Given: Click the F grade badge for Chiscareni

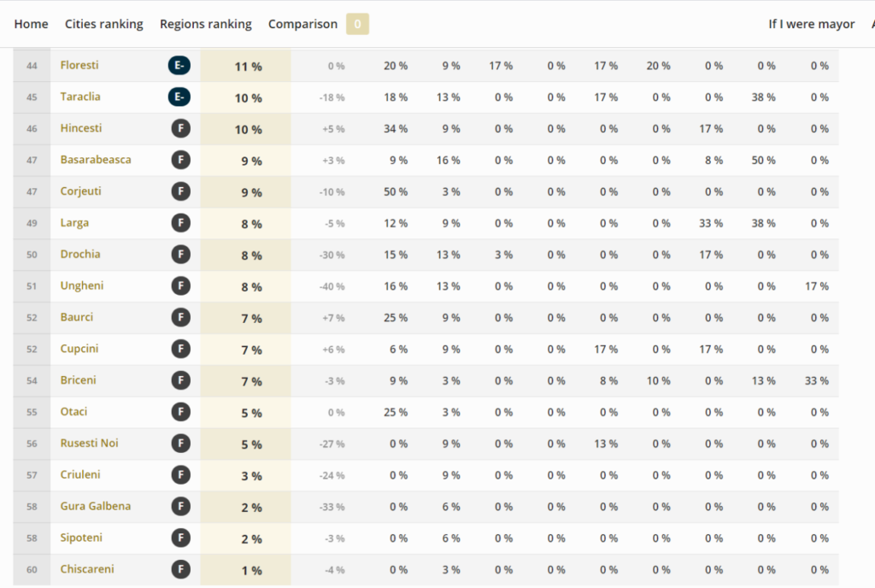Looking at the screenshot, I should 181,569.
